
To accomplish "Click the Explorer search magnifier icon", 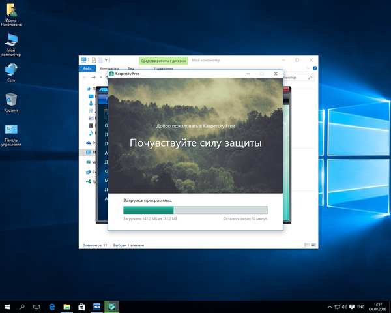I will click(310, 78).
